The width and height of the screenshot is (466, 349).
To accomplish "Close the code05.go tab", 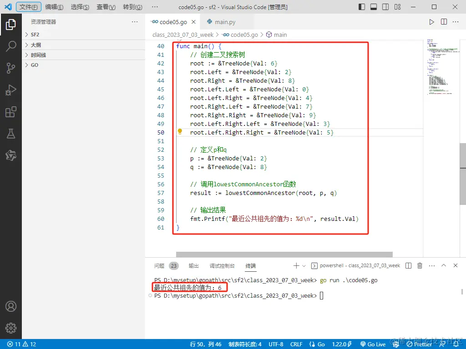I will (193, 22).
